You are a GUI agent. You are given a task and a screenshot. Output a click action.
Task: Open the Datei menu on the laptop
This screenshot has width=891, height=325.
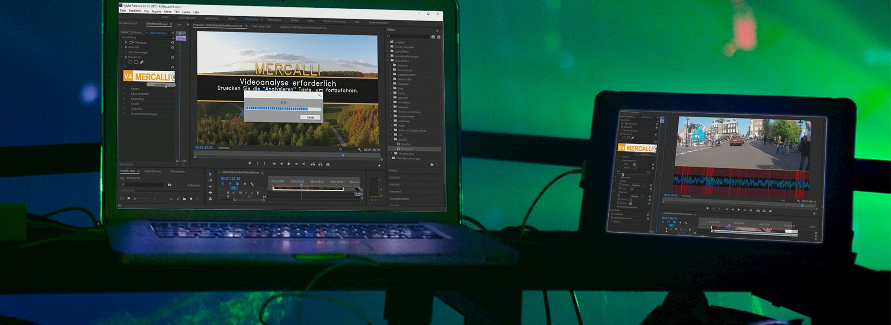coord(123,11)
